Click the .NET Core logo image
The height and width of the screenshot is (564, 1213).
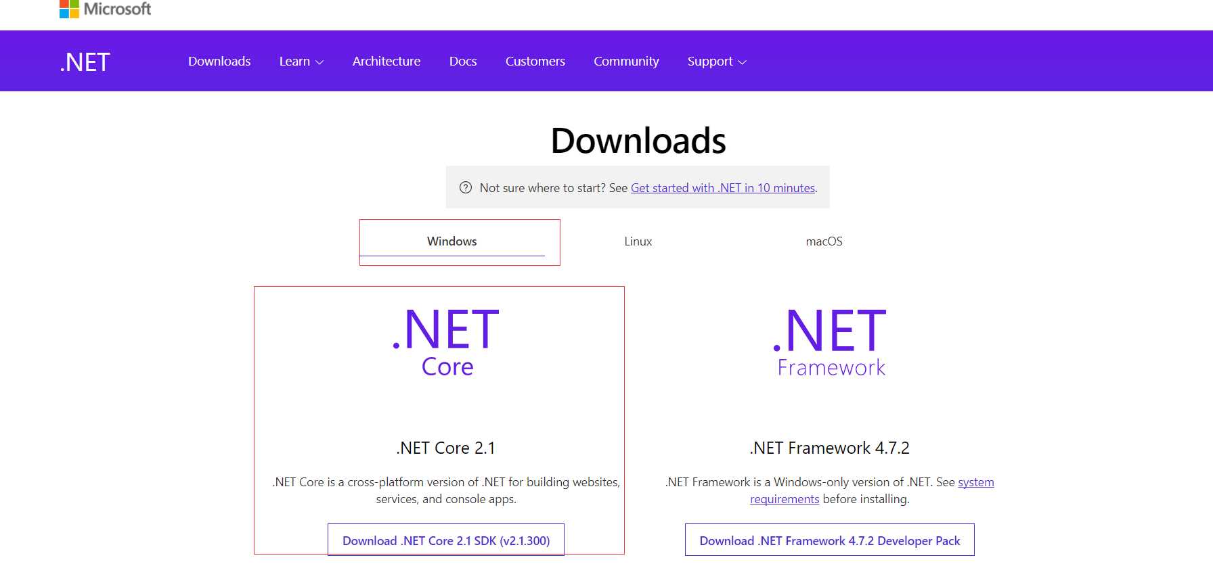(446, 342)
